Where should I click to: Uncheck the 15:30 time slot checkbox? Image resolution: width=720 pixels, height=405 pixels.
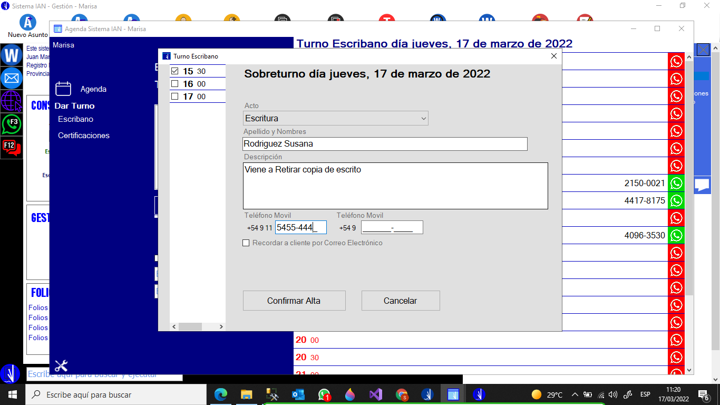pos(175,71)
